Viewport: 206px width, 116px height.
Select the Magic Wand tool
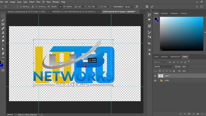[x=3, y=20]
